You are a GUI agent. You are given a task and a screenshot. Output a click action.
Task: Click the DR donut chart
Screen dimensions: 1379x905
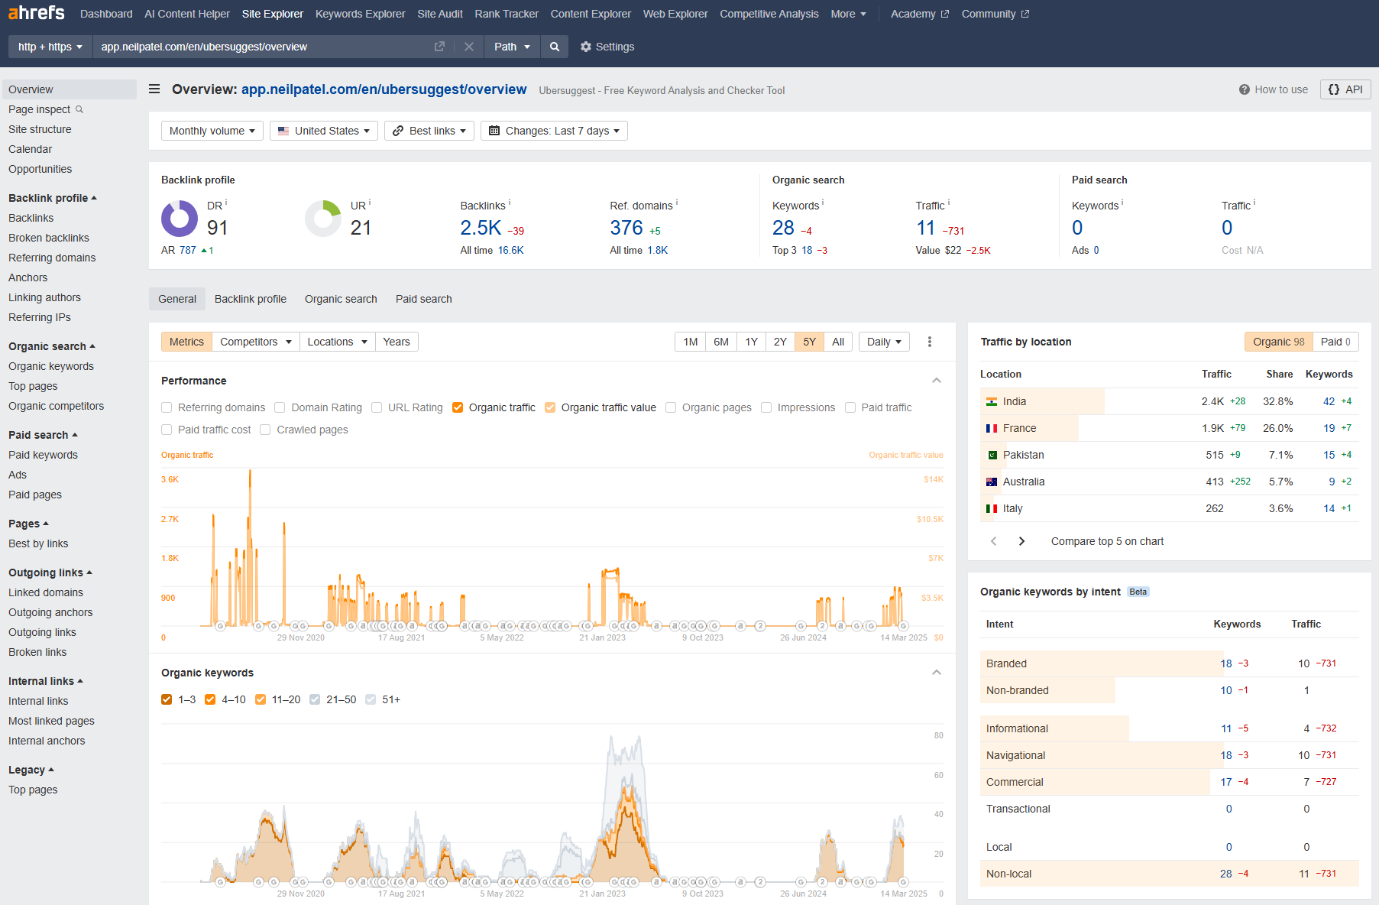[x=180, y=219]
